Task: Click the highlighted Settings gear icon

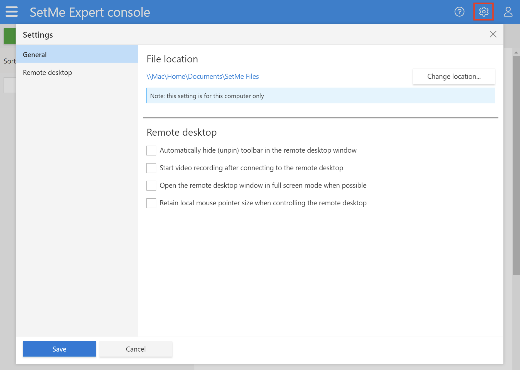Action: (484, 12)
